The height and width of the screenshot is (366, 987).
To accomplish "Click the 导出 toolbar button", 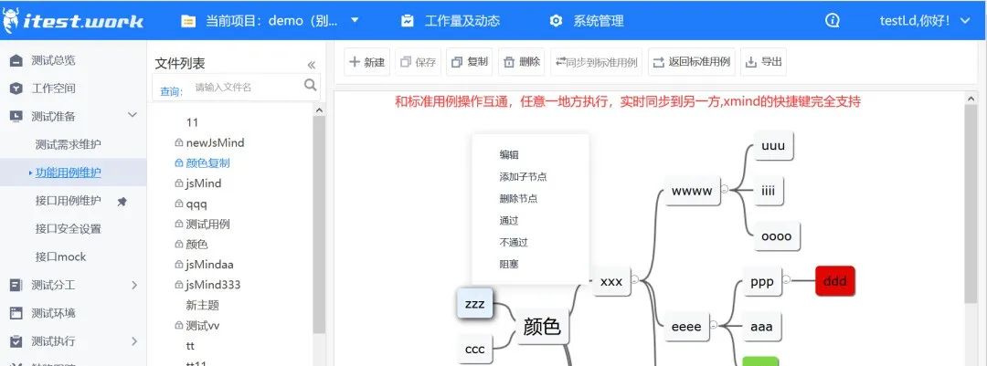I will pyautogui.click(x=763, y=62).
